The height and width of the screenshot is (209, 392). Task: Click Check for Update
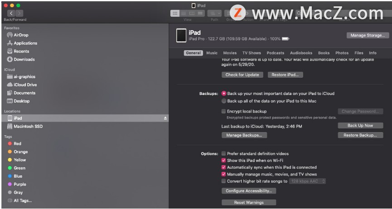[x=242, y=75]
